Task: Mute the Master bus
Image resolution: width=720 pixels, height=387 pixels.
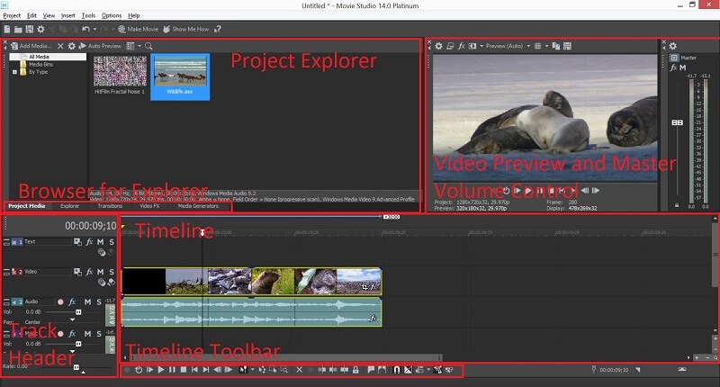Action: coord(683,67)
